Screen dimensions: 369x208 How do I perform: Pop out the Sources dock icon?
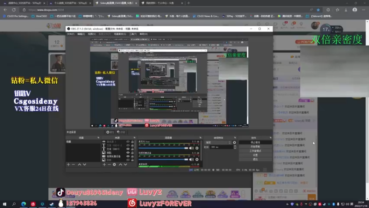coord(134,138)
